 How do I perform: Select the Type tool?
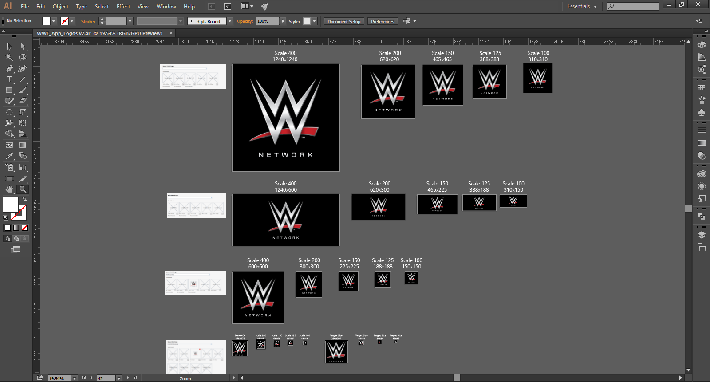pos(9,79)
